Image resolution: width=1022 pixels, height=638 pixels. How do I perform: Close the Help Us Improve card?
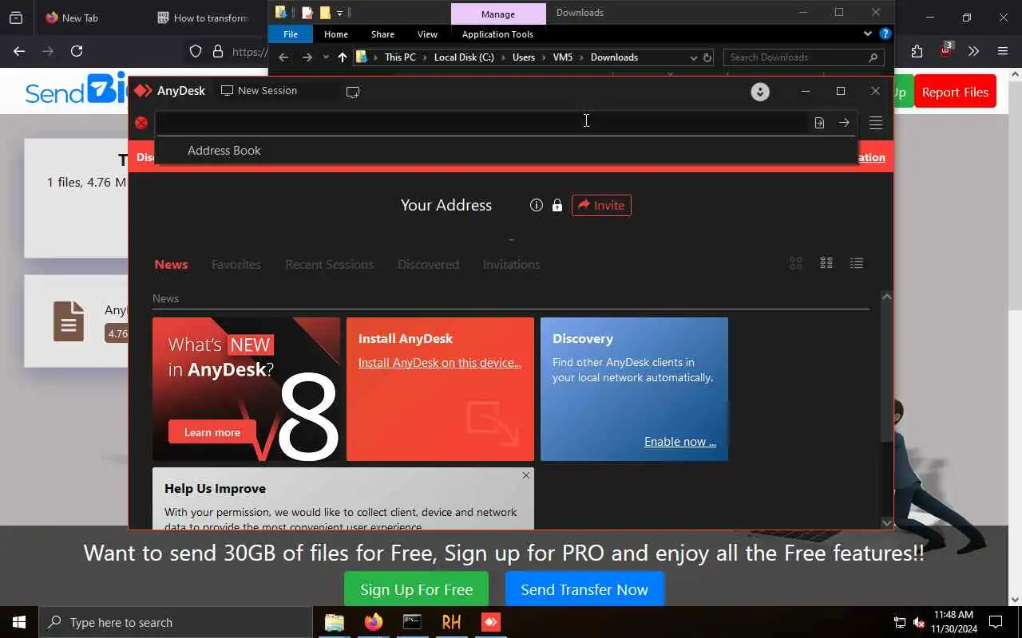[x=525, y=475]
